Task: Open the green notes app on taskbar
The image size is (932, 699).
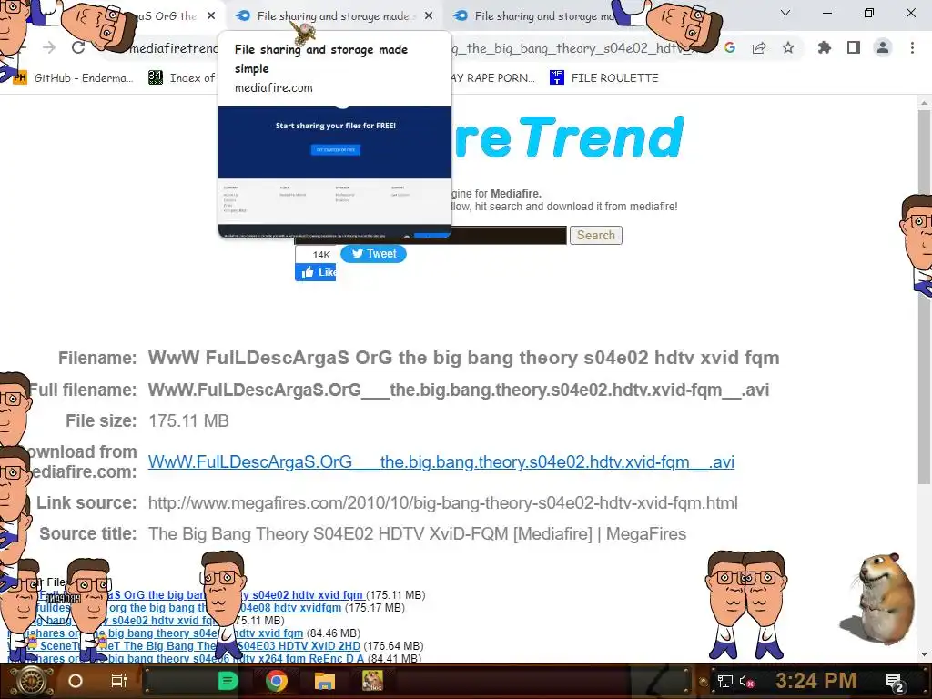Action: tap(228, 681)
